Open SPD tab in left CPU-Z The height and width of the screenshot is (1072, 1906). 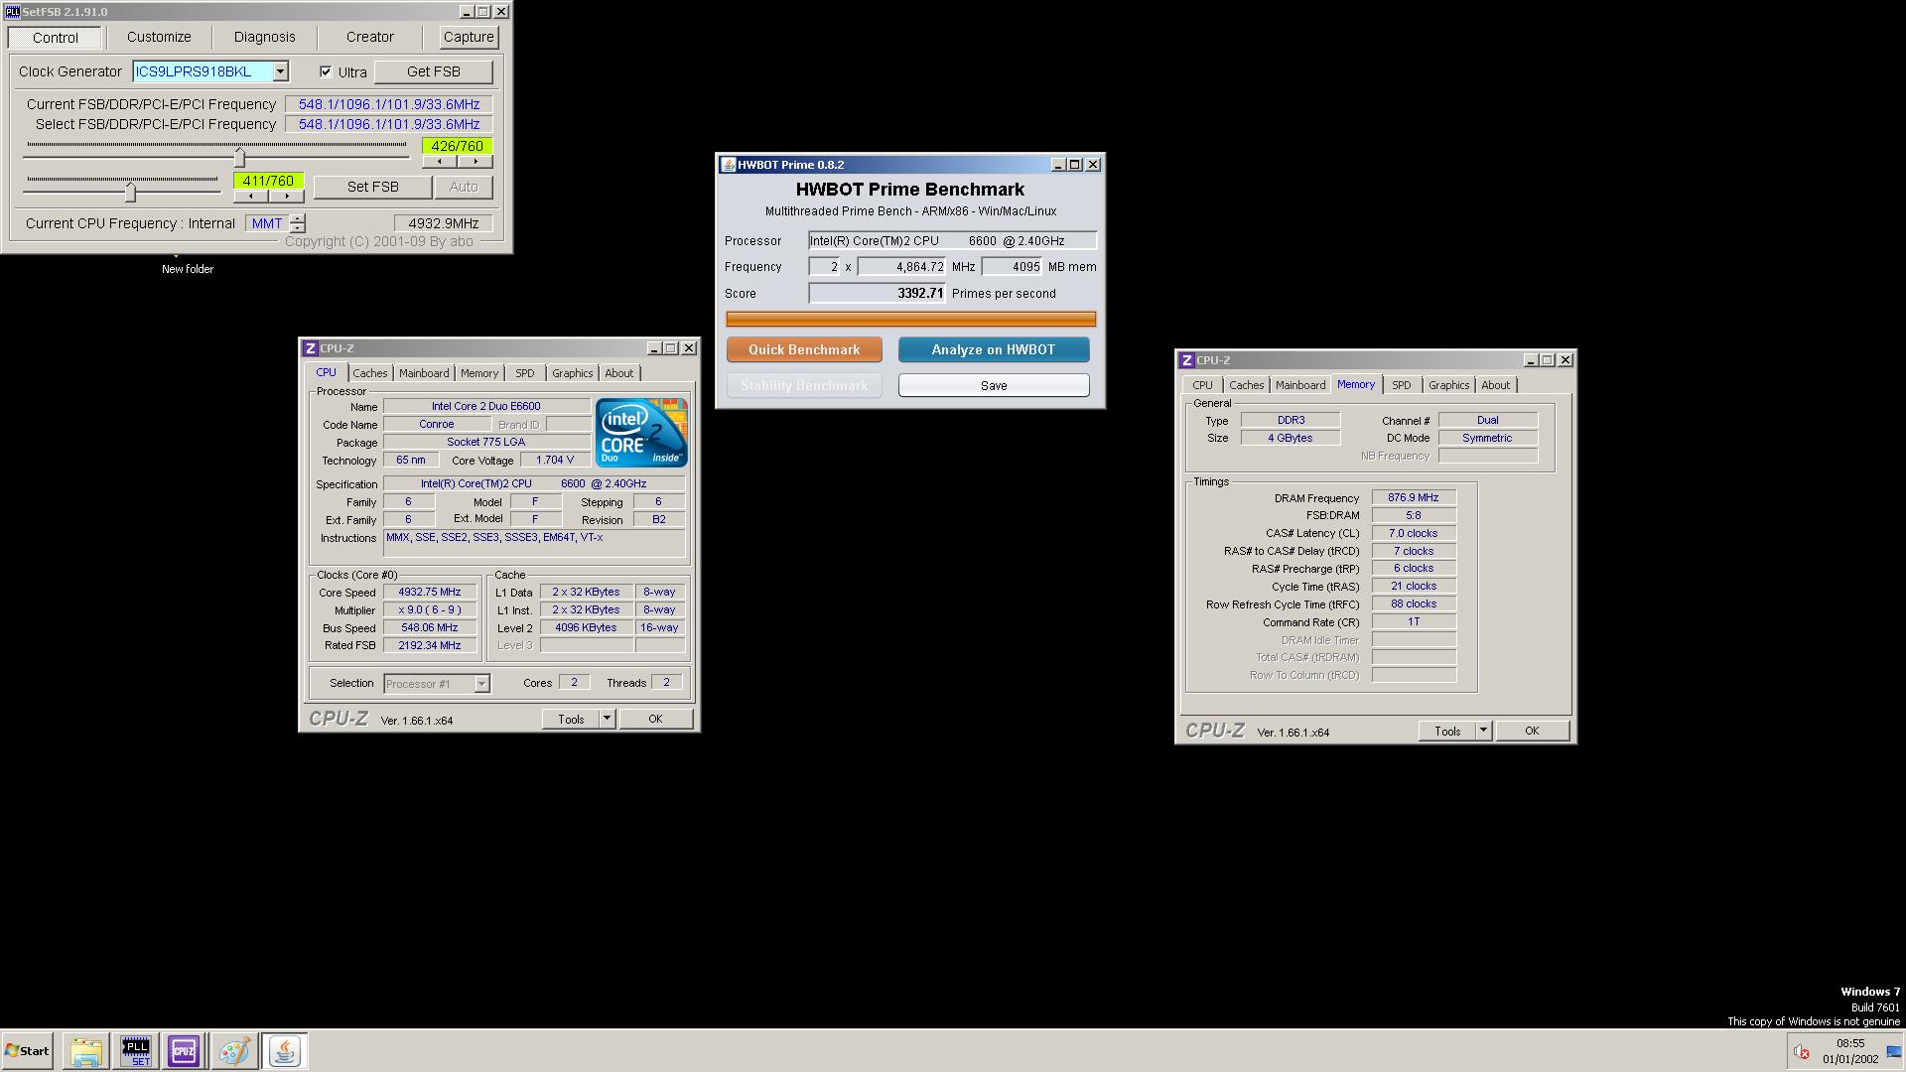point(524,373)
